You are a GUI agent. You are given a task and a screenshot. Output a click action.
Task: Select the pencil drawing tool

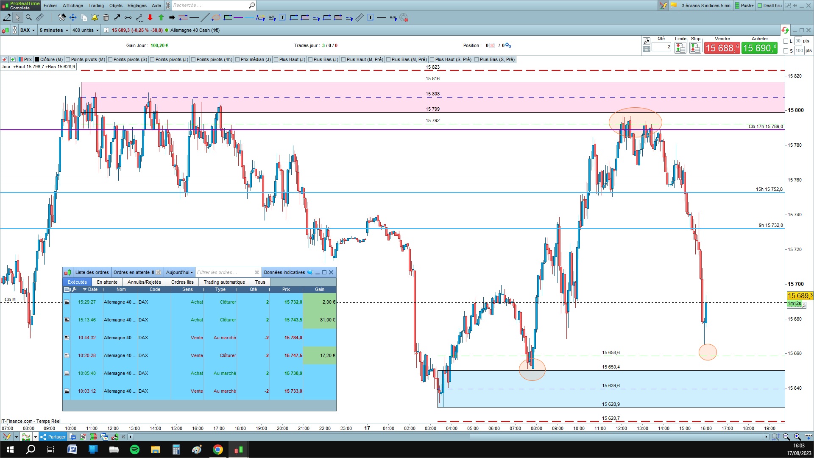[7, 17]
